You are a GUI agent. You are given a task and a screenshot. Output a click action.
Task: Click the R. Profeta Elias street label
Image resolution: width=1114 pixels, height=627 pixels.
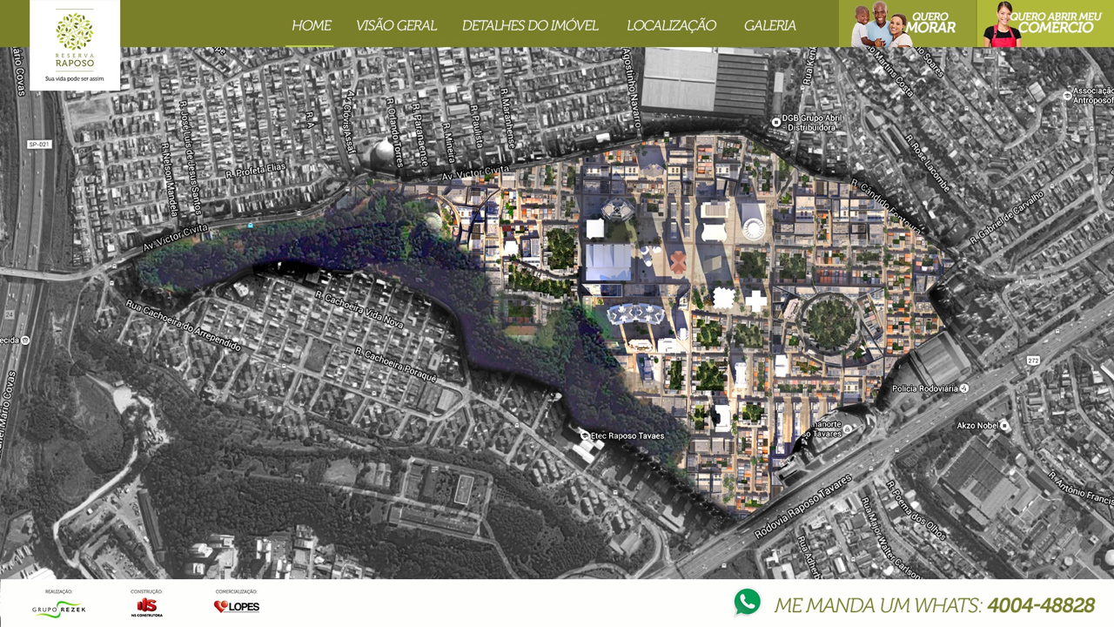click(x=254, y=173)
